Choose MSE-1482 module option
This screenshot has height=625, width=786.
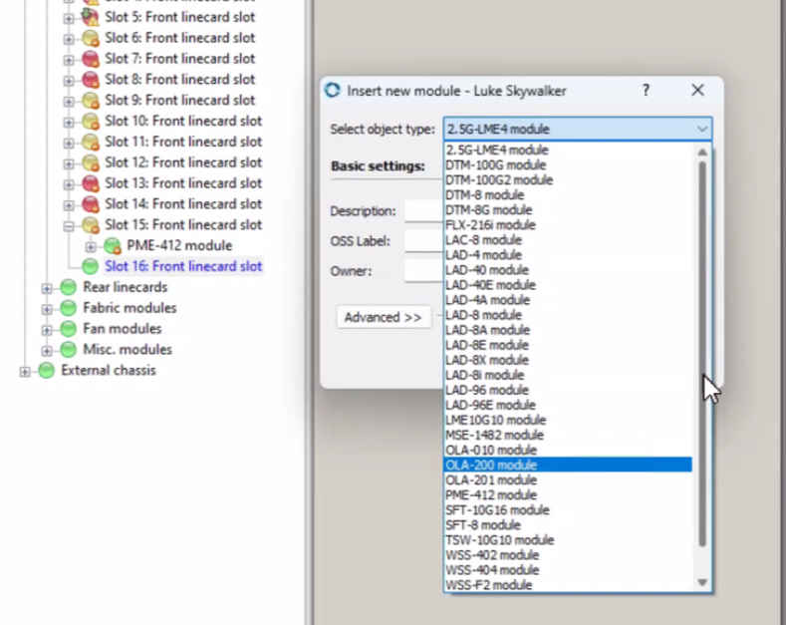click(569, 435)
